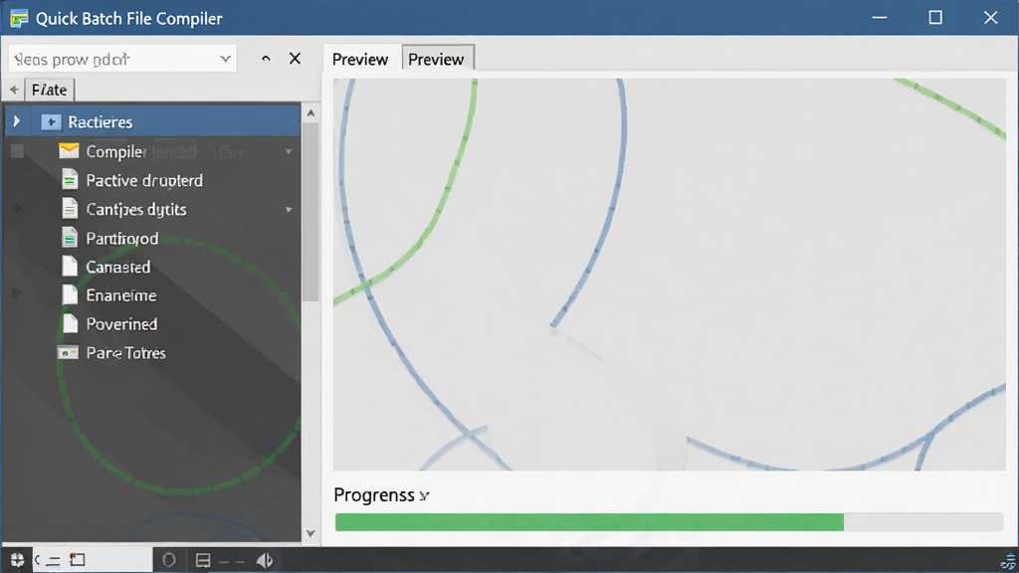Select the Ractieres row label

click(x=101, y=121)
